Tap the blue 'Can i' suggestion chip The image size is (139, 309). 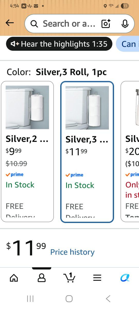click(x=128, y=44)
